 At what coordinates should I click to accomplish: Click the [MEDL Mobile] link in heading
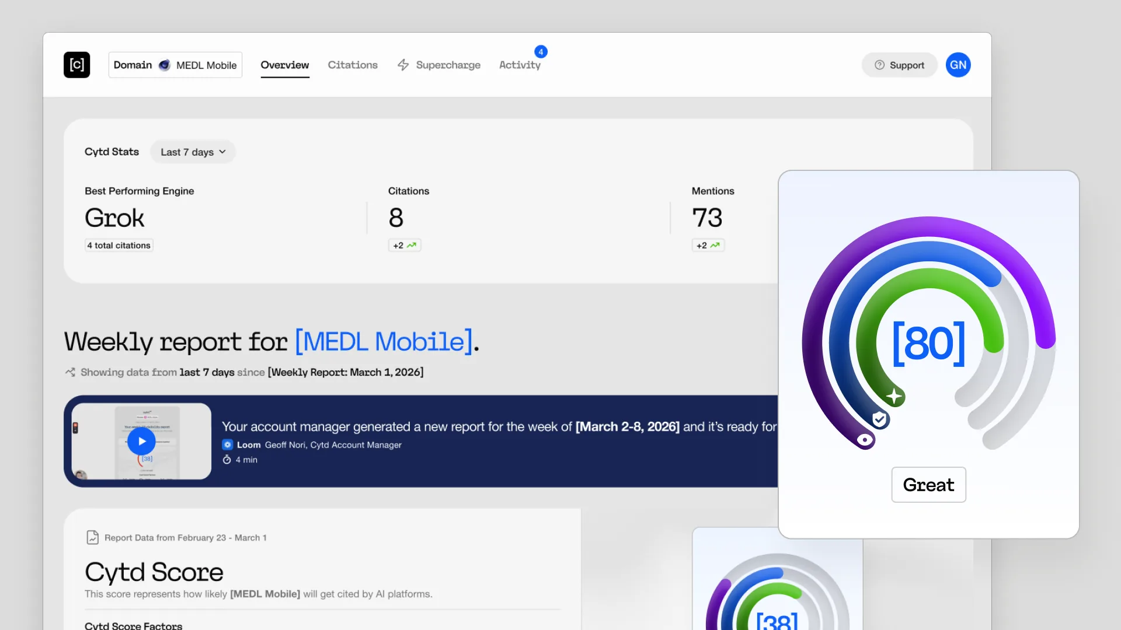point(384,341)
